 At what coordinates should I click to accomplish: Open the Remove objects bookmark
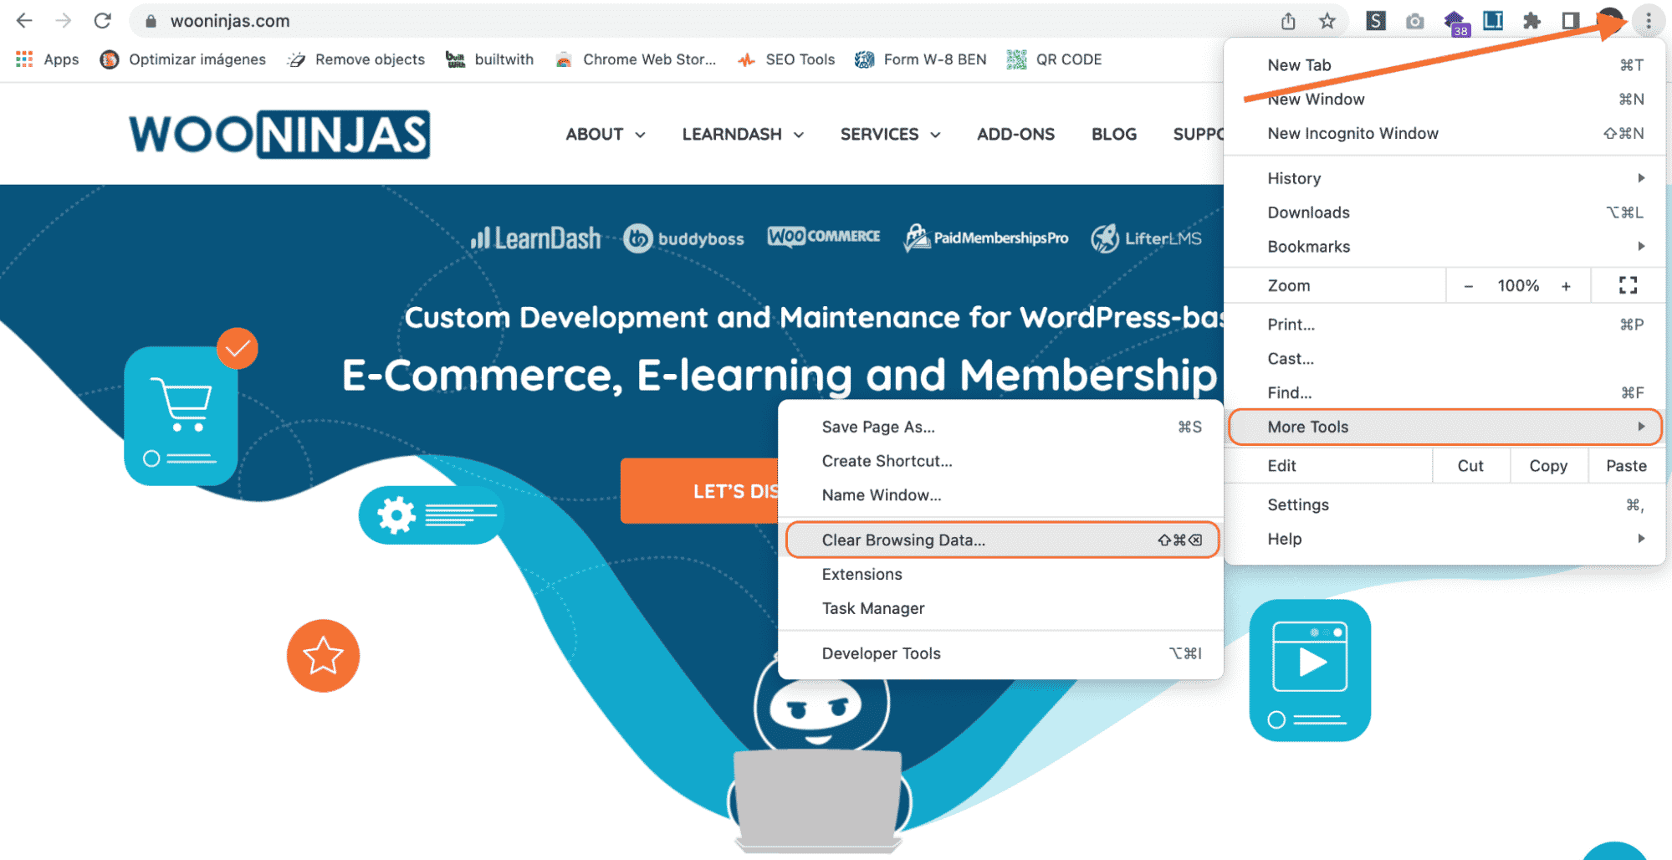(x=355, y=59)
